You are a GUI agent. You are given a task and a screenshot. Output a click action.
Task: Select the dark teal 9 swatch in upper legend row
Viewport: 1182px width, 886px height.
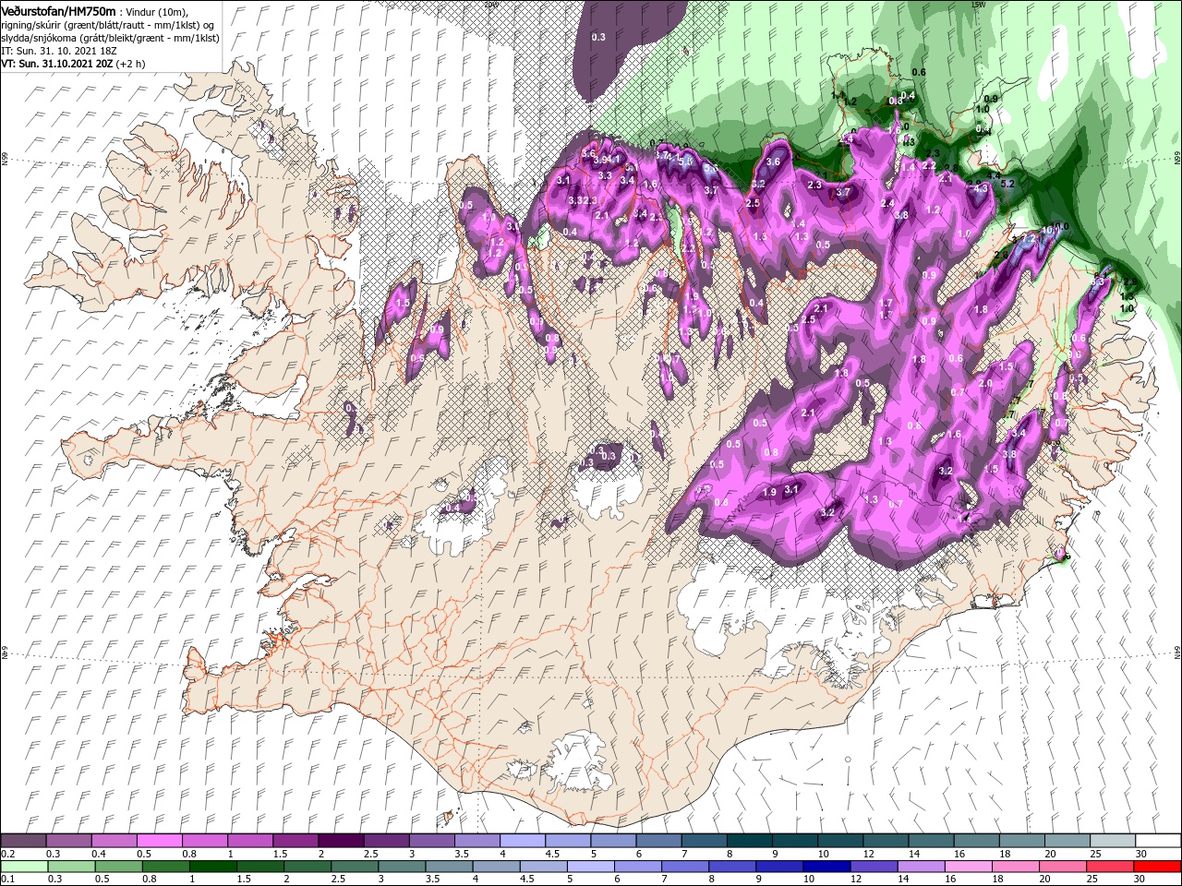[x=795, y=841]
